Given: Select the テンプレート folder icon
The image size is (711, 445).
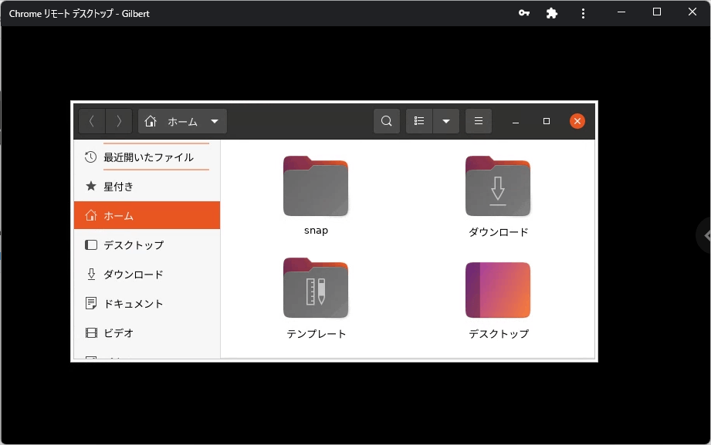Looking at the screenshot, I should 316,288.
